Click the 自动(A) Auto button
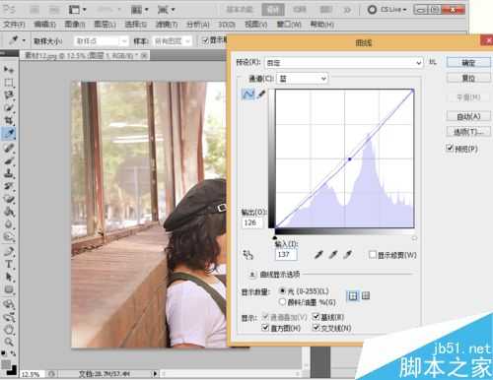This screenshot has height=380, width=493. 468,116
